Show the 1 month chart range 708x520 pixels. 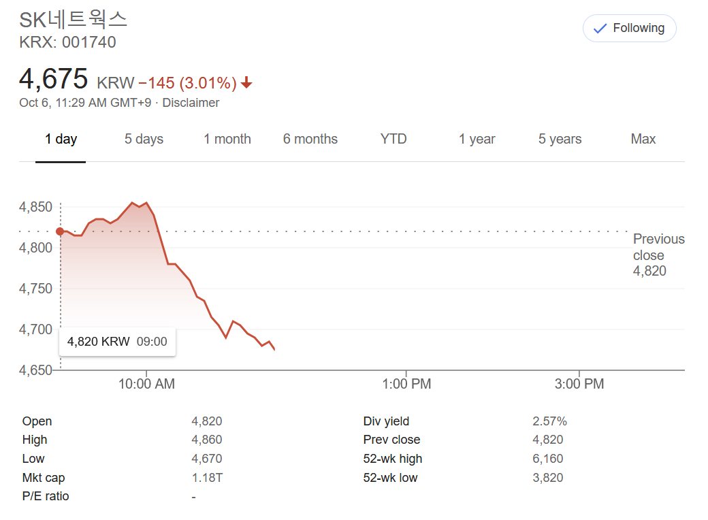[227, 140]
